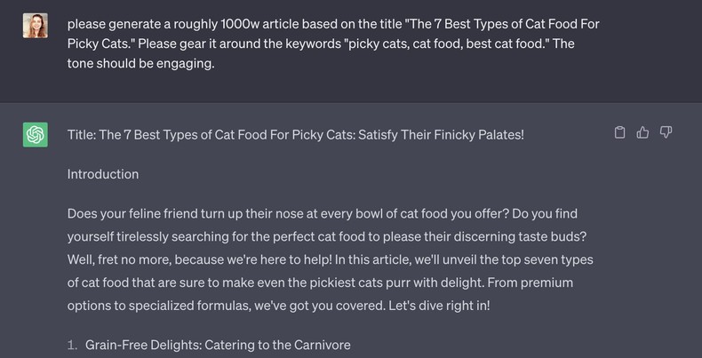The width and height of the screenshot is (702, 358).
Task: Click the ChatGPT logo avatar
Action: pyautogui.click(x=35, y=135)
